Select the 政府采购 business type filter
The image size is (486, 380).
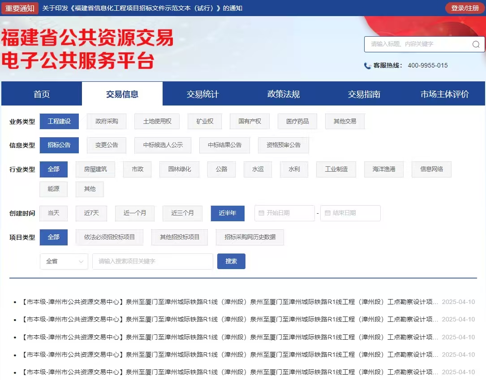click(x=107, y=121)
